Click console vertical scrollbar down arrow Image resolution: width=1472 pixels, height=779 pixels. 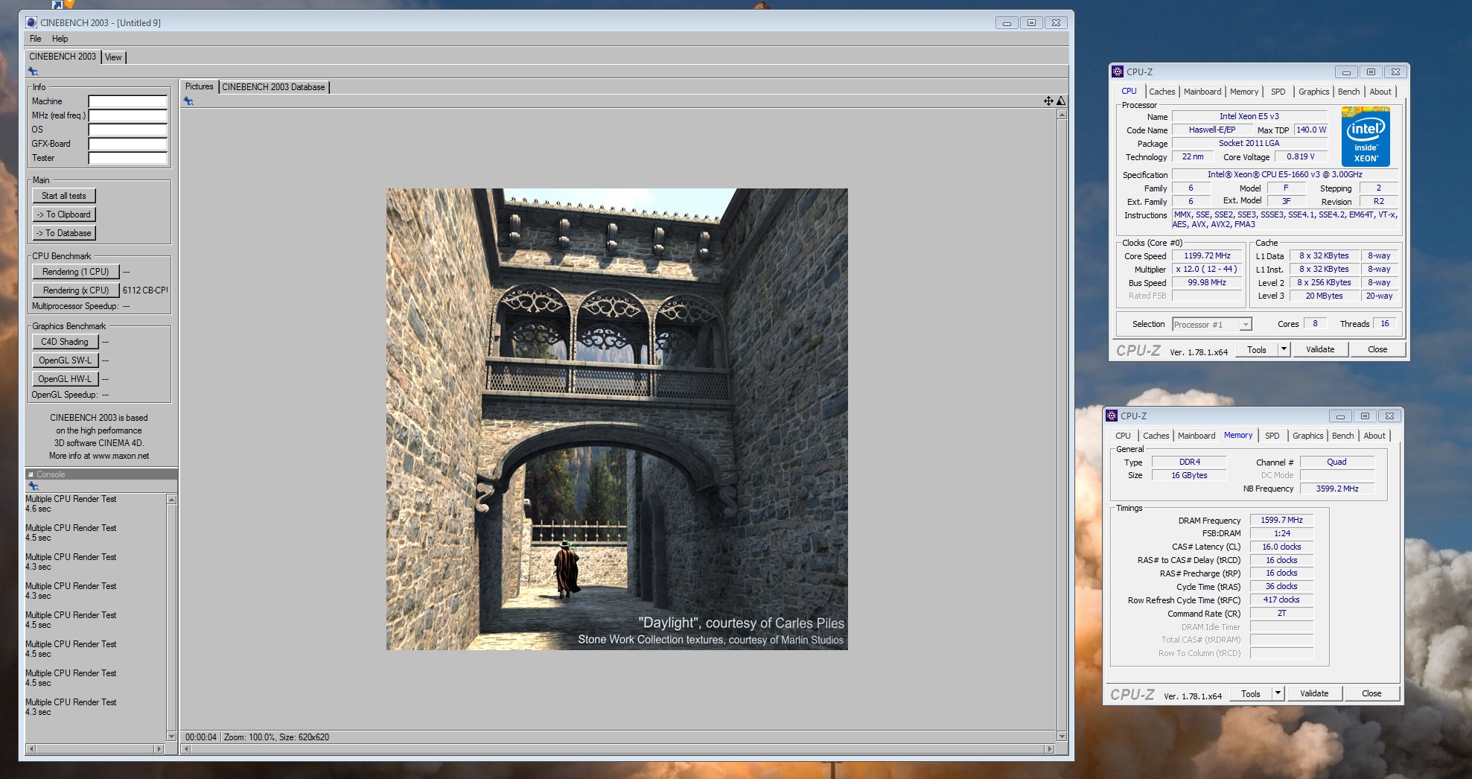pyautogui.click(x=171, y=736)
